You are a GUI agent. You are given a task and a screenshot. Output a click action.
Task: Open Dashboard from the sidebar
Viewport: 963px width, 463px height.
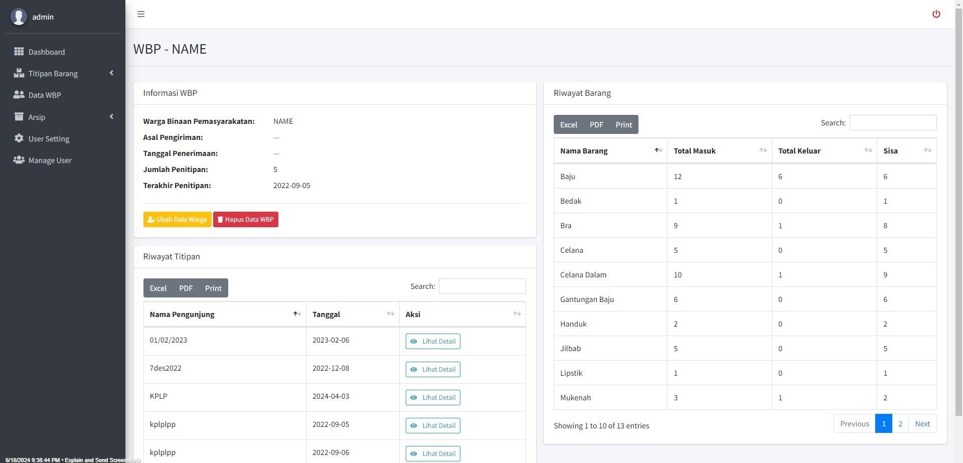(46, 52)
